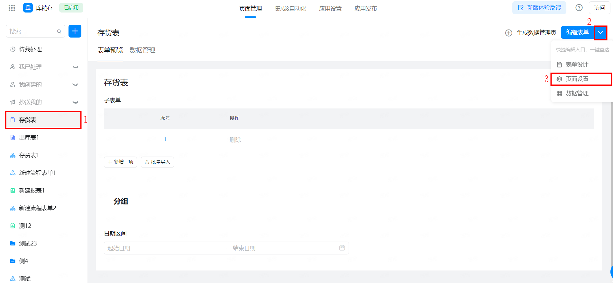Screen dimensions: 613x283
Task: Click the search magnifier icon in sidebar
Action: click(59, 31)
